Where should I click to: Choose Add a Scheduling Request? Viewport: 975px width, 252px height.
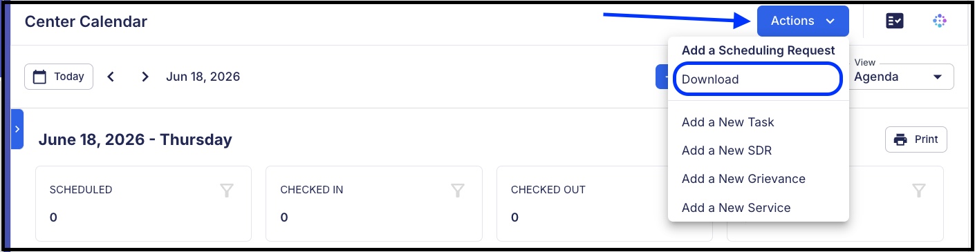(759, 50)
